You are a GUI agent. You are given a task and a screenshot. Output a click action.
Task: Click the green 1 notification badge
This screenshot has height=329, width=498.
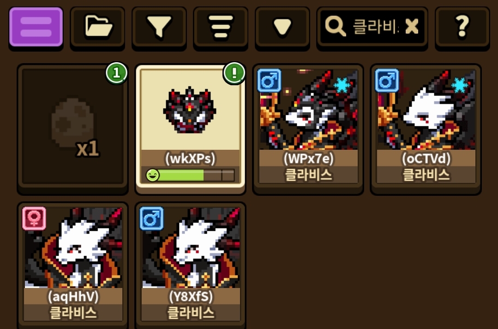(x=117, y=73)
